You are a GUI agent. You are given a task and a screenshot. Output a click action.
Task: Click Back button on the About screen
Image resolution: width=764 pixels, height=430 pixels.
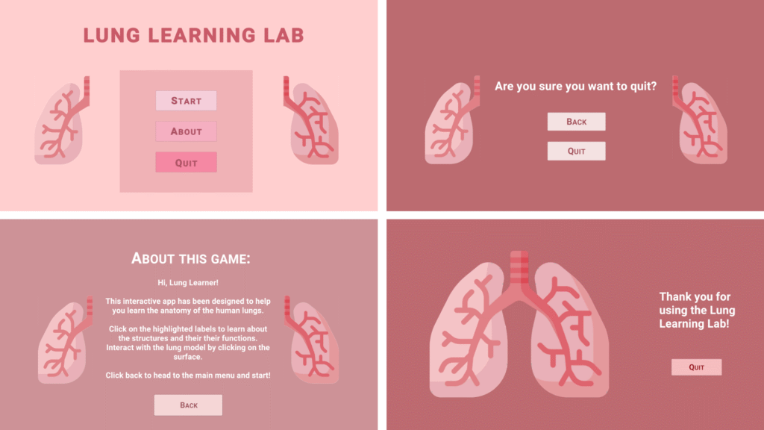[x=188, y=405]
